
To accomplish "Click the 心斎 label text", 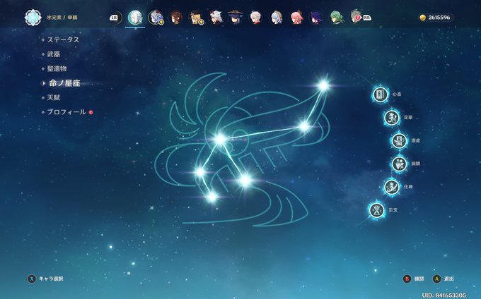I will click(397, 94).
